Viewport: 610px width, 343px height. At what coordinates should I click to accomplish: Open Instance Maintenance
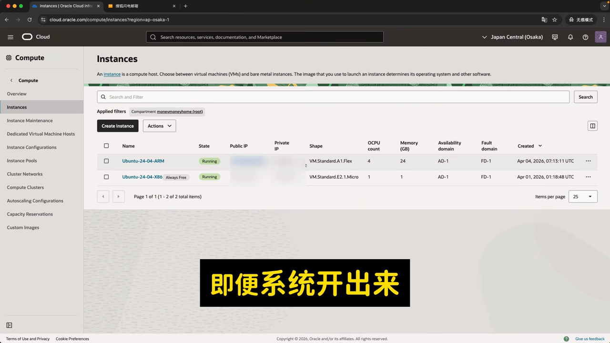[x=30, y=121]
